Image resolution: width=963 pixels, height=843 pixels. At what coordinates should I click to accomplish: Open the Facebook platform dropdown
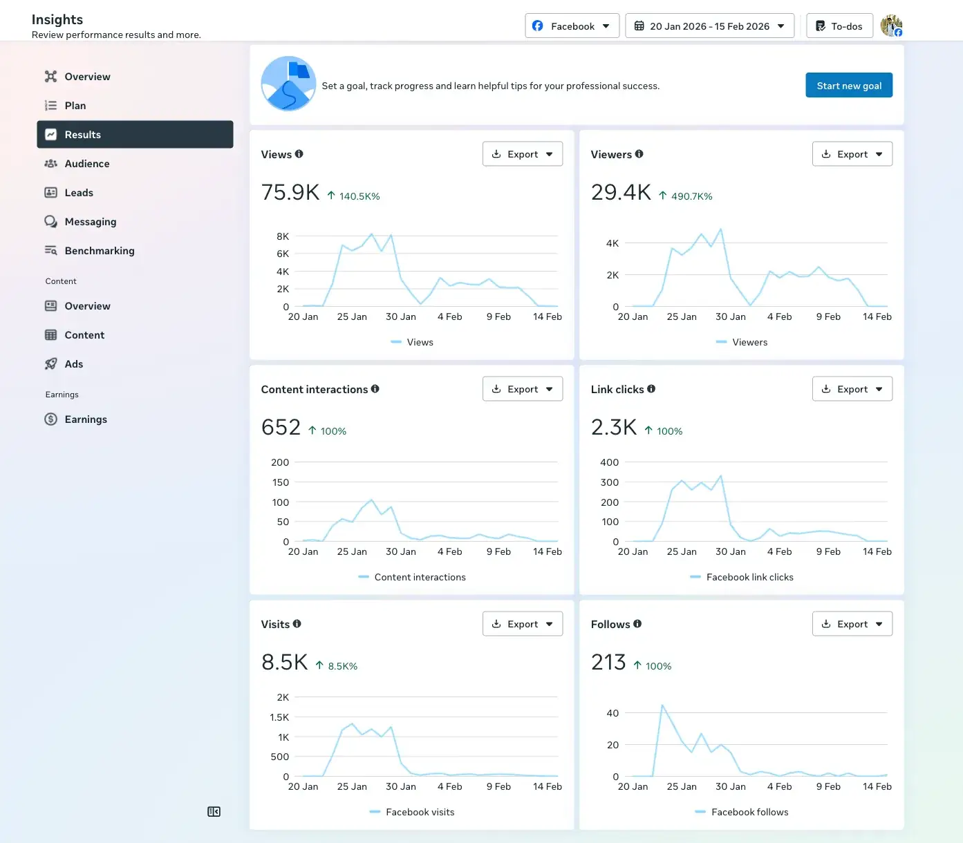(x=572, y=26)
